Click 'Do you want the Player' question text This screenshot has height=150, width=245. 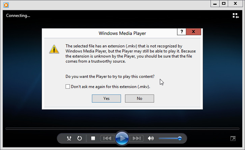coord(110,77)
